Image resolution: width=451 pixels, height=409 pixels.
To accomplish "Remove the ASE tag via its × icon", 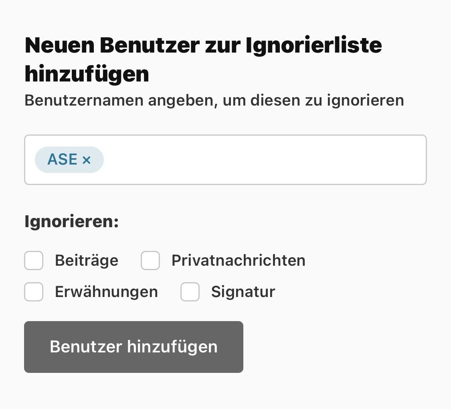I will click(x=87, y=160).
